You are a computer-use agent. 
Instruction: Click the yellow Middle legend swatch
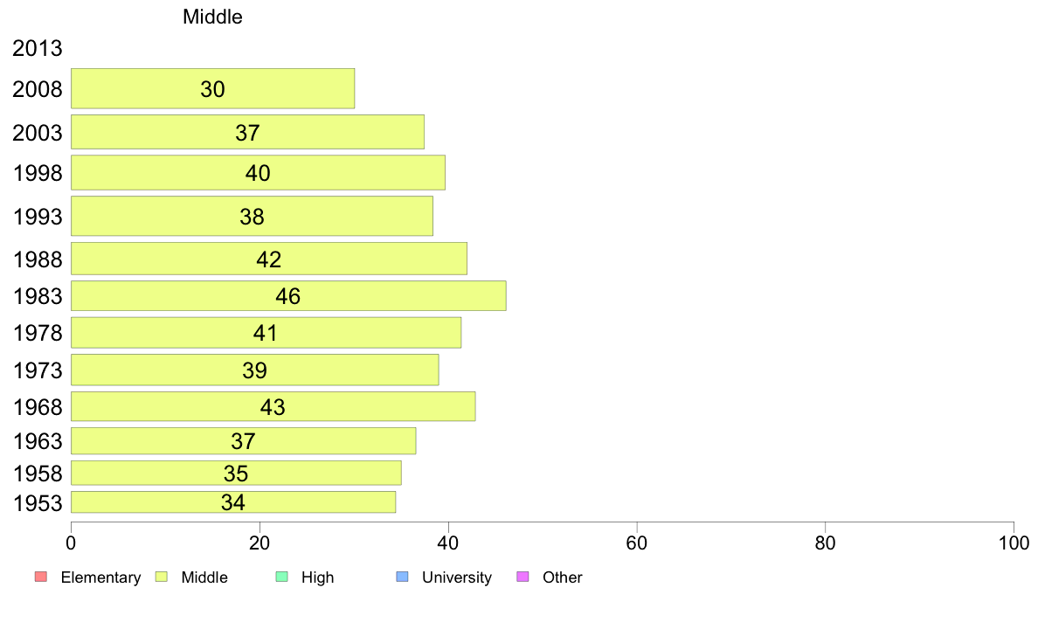tap(162, 577)
